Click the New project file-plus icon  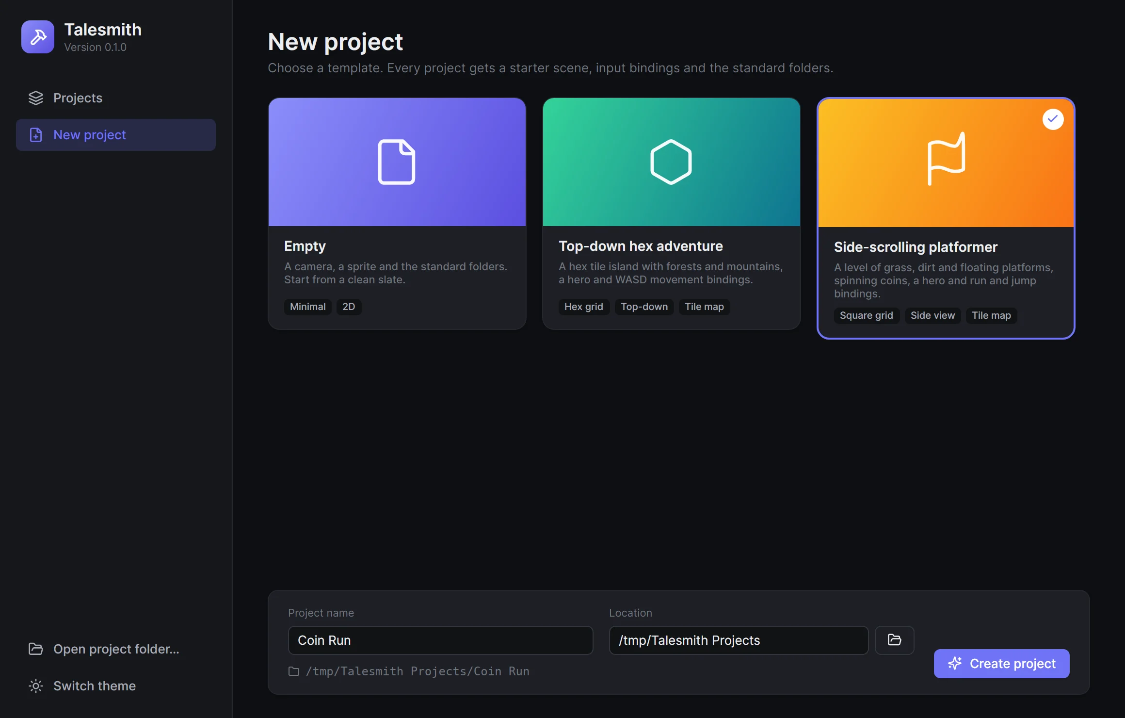[36, 135]
